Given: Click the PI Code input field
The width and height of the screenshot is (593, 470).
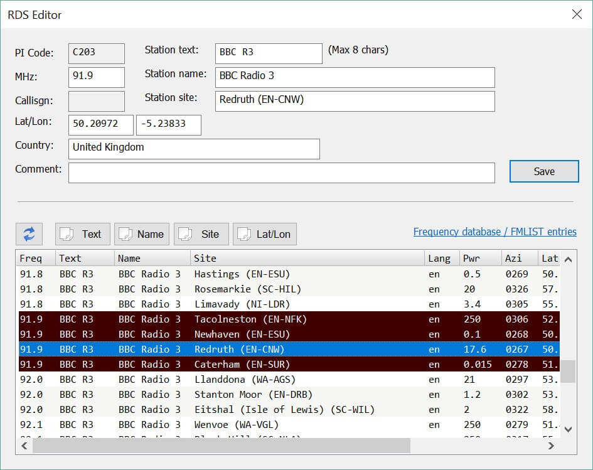Looking at the screenshot, I should [96, 53].
